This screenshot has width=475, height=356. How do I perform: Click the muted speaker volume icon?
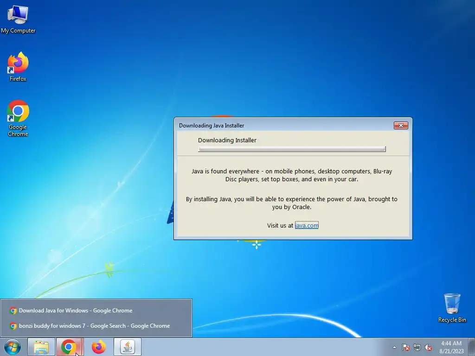(x=428, y=347)
